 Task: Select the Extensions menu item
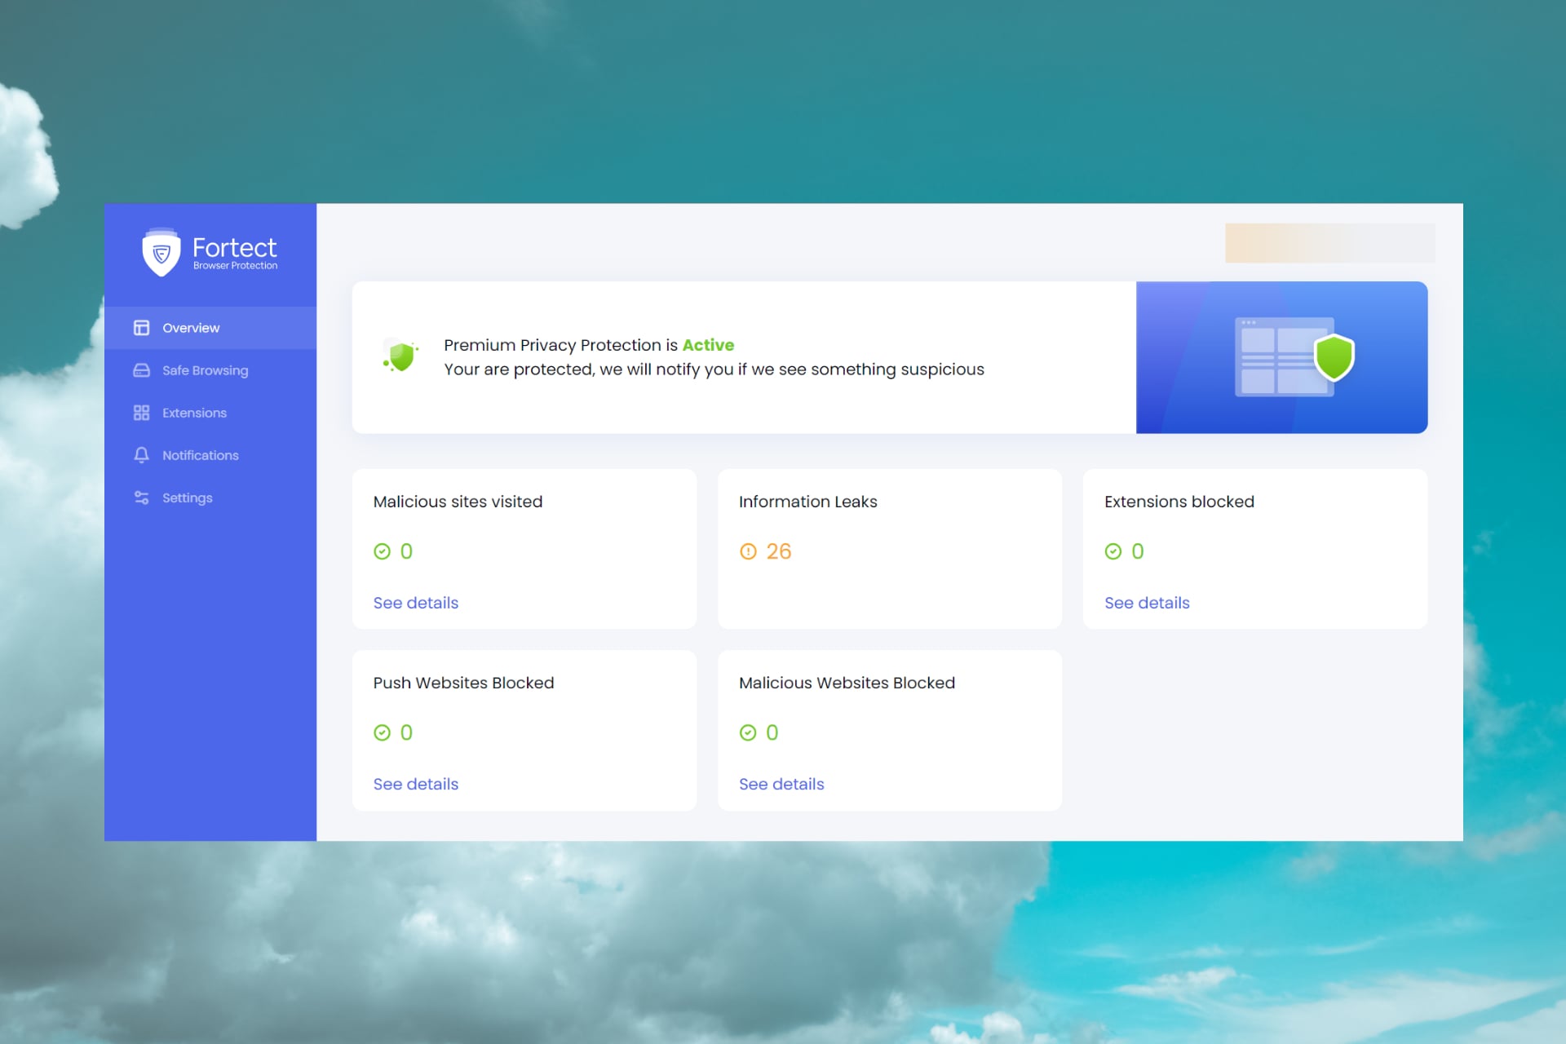[194, 413]
